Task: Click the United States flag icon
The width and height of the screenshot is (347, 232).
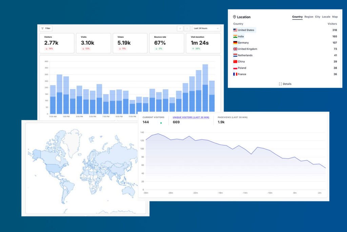Action: [x=235, y=30]
